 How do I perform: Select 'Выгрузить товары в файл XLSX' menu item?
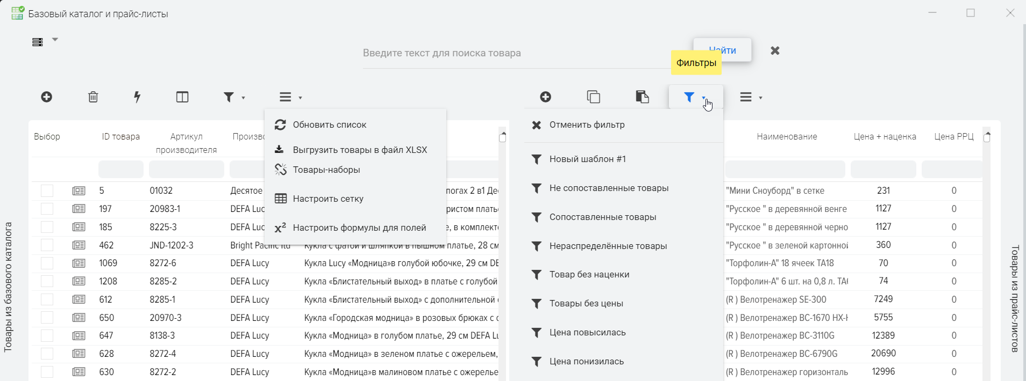tap(359, 150)
